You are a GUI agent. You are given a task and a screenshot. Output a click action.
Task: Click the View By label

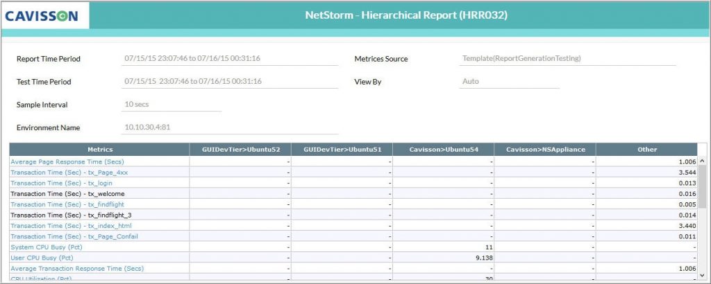[x=368, y=82]
